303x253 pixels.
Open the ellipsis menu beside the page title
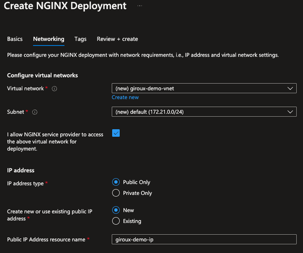pyautogui.click(x=140, y=6)
